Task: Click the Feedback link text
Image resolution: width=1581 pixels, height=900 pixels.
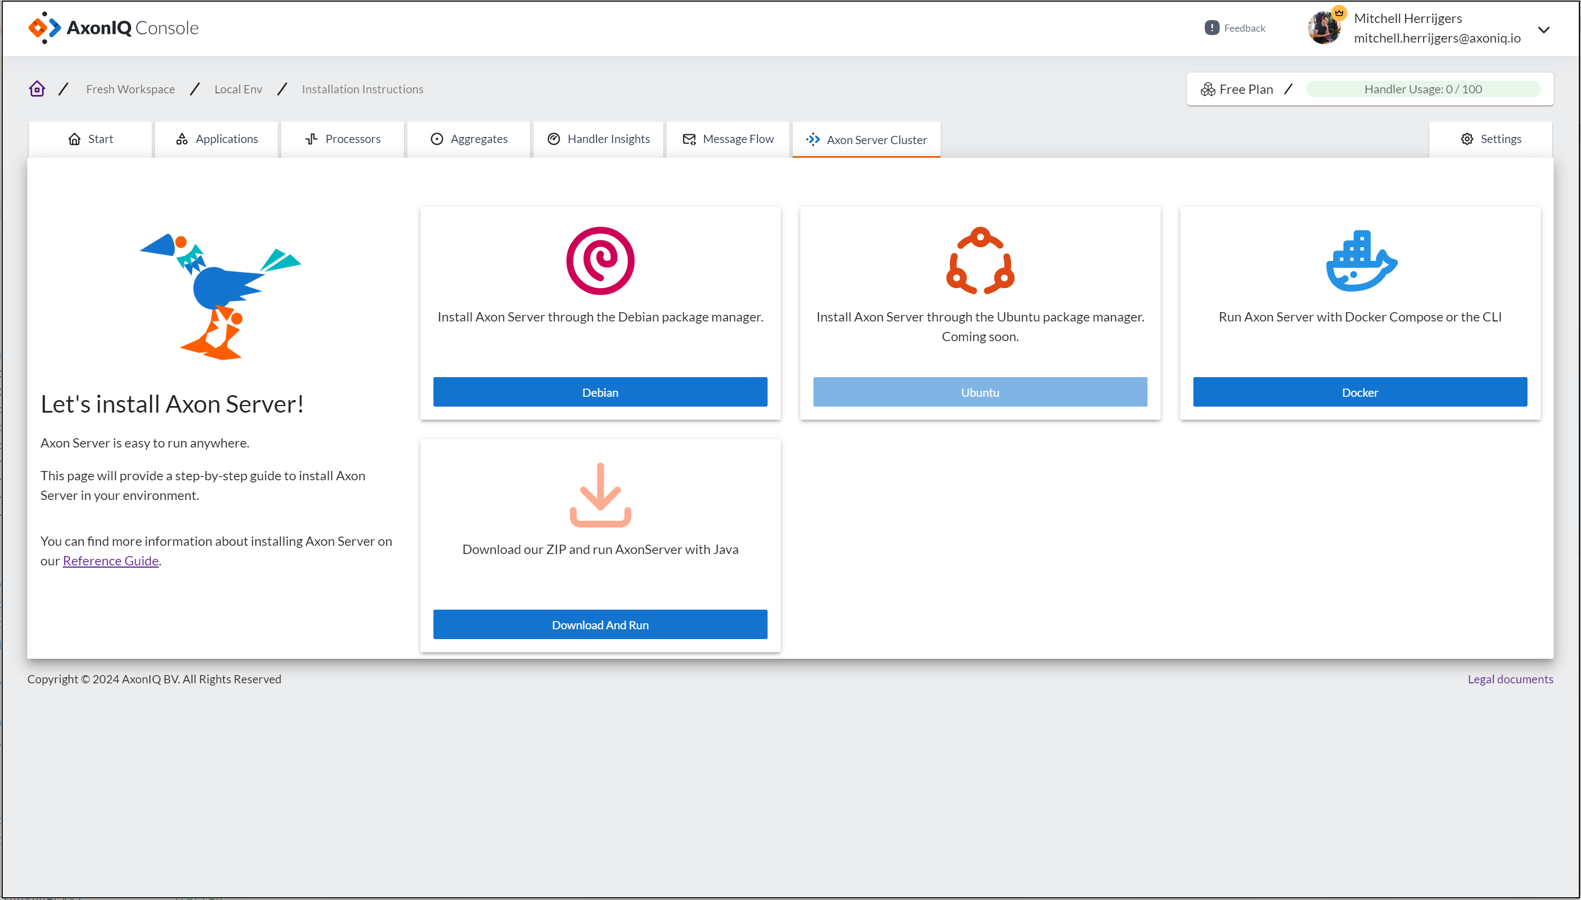Action: (1244, 28)
